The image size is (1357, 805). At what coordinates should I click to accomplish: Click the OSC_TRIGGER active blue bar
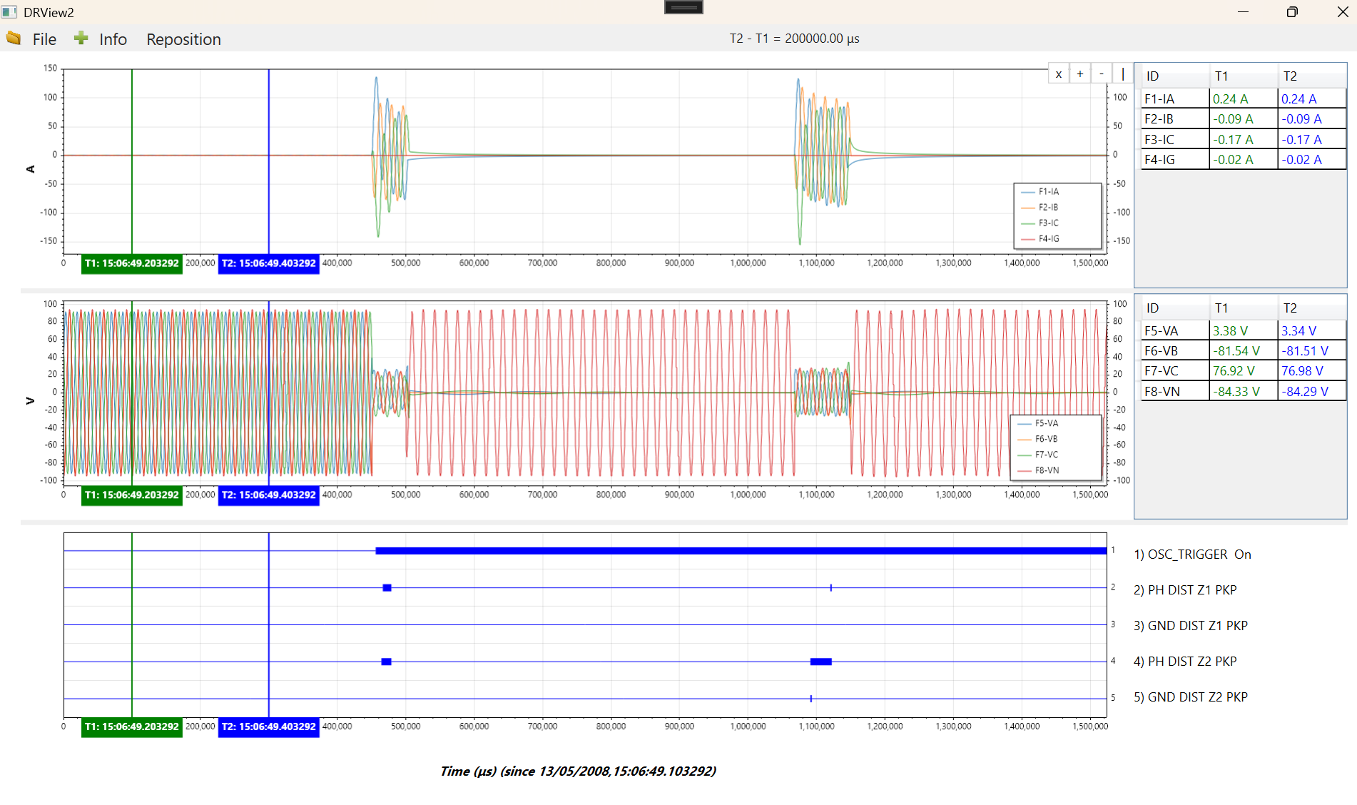[741, 551]
